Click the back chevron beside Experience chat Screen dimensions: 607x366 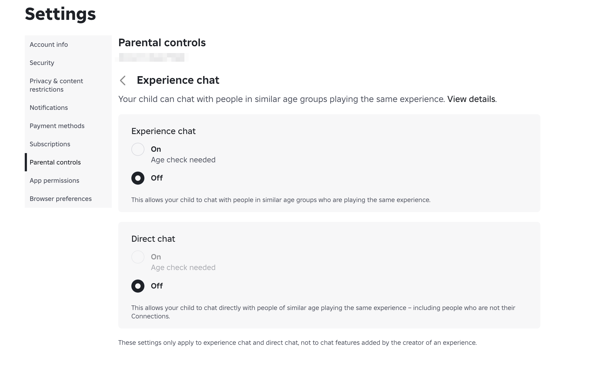(x=123, y=80)
